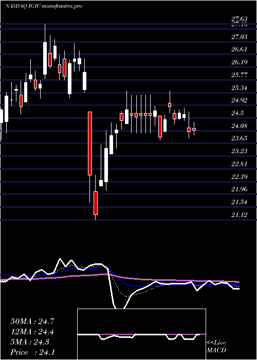Image resolution: width=257 pixels, height=360 pixels.
Task: Select the 24.92 price axis label
Action: click(240, 100)
